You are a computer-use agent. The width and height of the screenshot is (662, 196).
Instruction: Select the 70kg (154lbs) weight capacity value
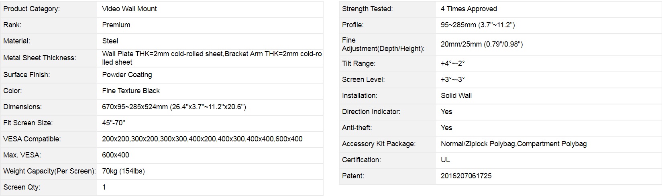(x=123, y=171)
